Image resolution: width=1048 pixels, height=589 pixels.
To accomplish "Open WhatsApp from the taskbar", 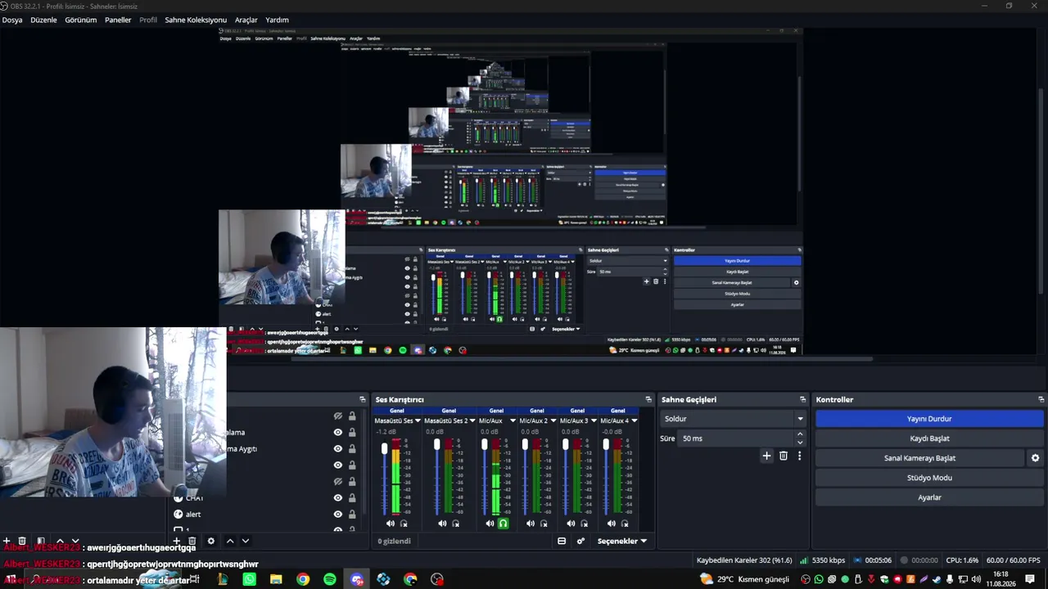I will (x=249, y=579).
